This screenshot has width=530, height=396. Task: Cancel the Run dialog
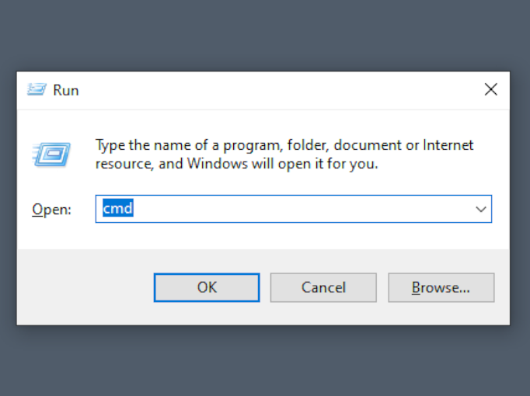pos(323,287)
